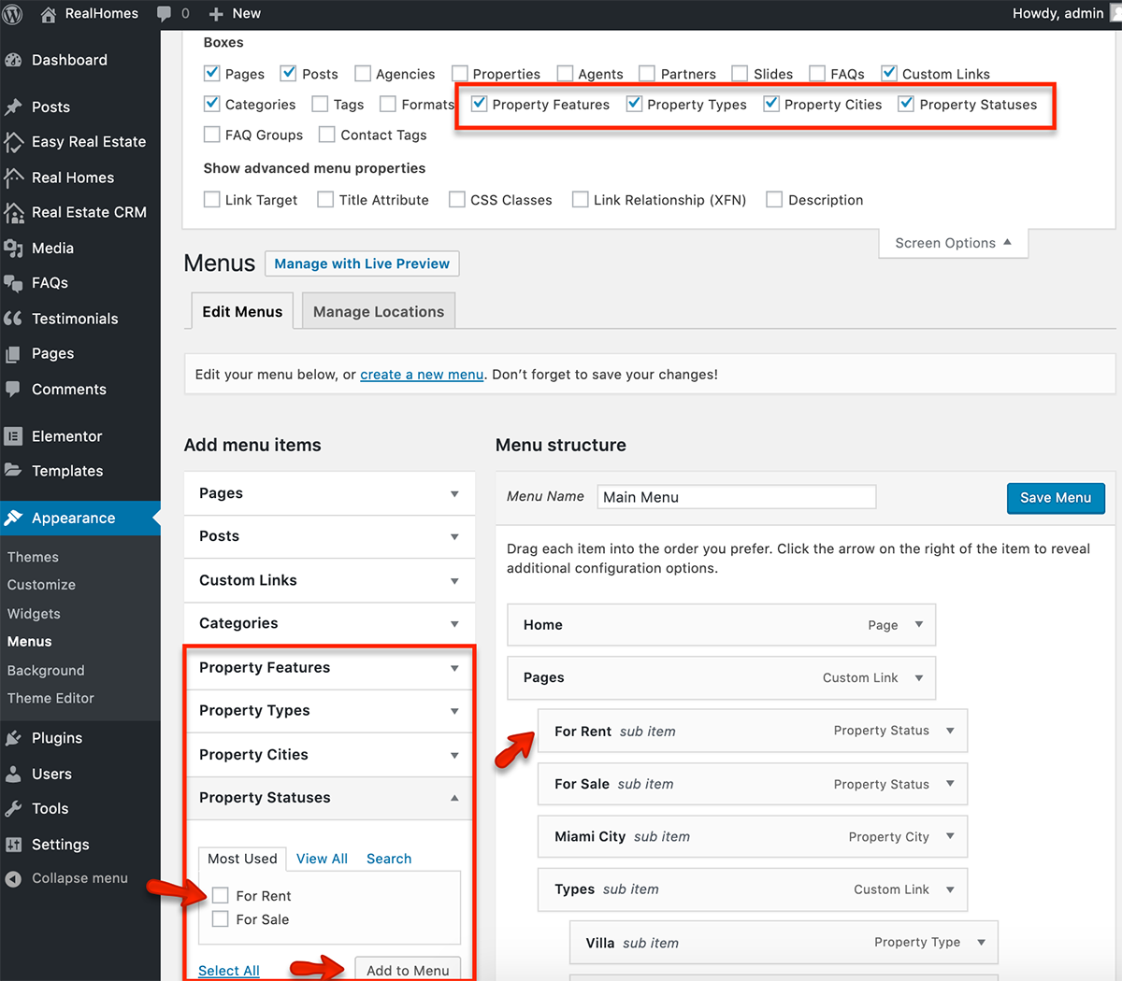Screen dimensions: 1122x981
Task: Open the View All tab
Action: coord(322,859)
